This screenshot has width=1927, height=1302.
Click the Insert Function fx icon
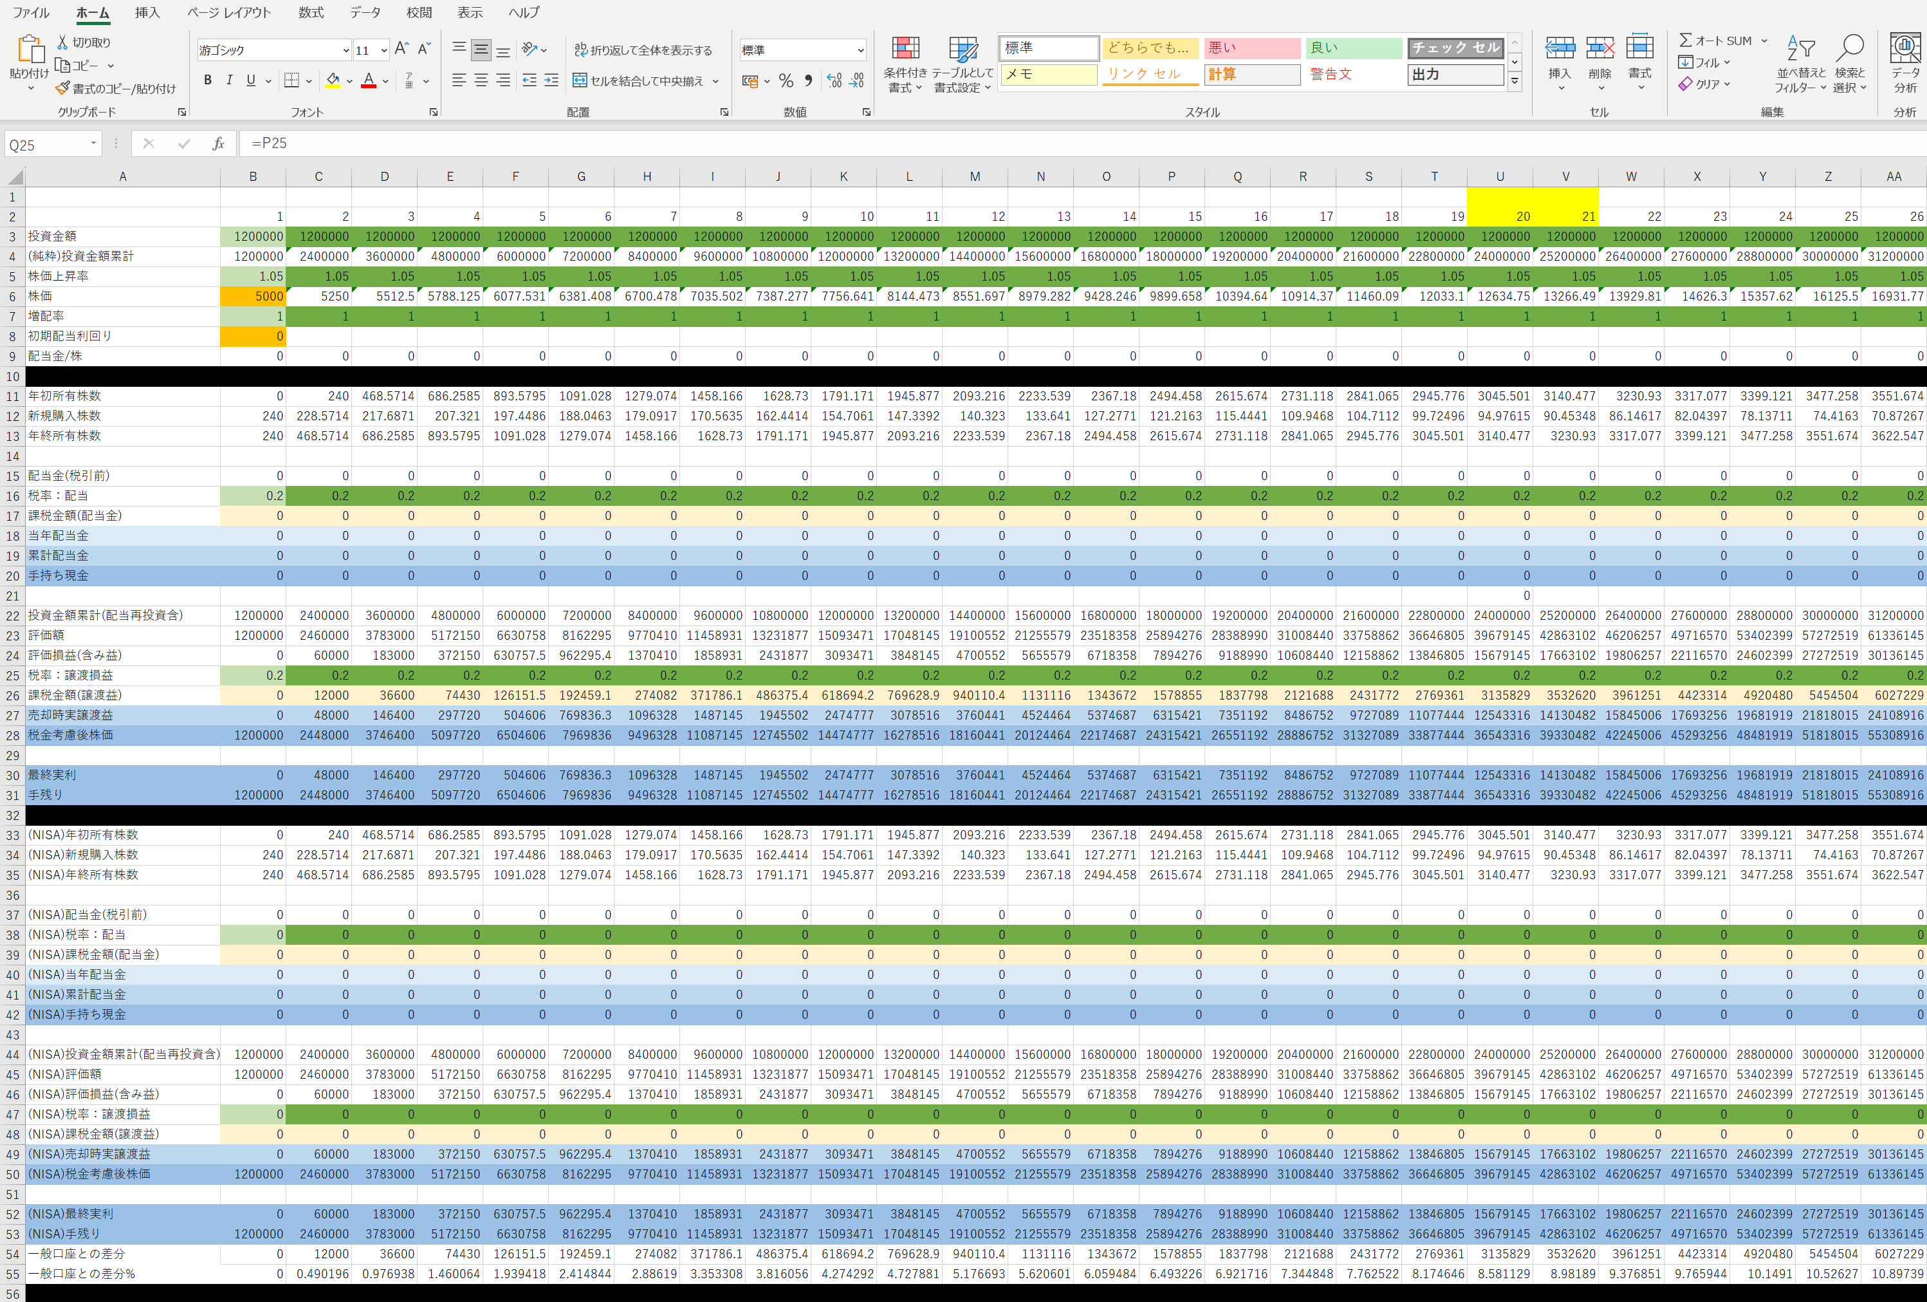pyautogui.click(x=218, y=144)
